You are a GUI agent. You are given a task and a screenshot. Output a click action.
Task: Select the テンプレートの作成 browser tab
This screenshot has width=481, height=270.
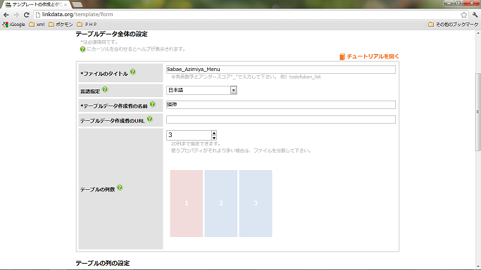pyautogui.click(x=36, y=5)
